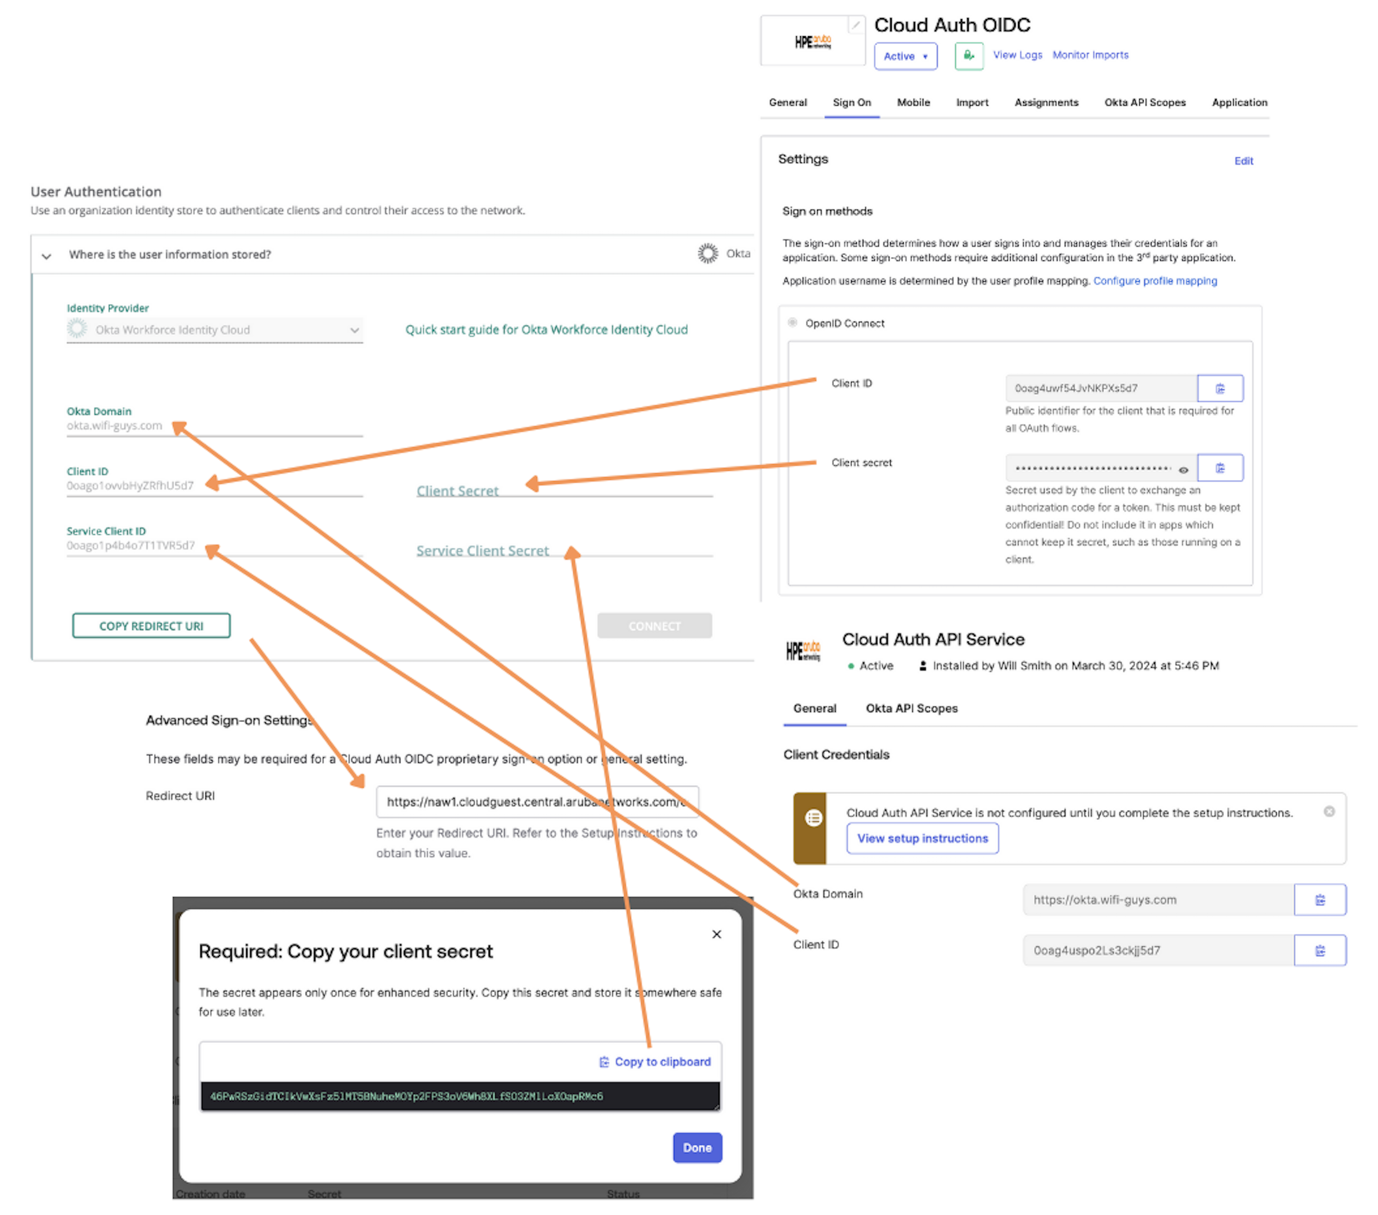Copy the Okta Domain URL
1378x1215 pixels.
pyautogui.click(x=1319, y=900)
